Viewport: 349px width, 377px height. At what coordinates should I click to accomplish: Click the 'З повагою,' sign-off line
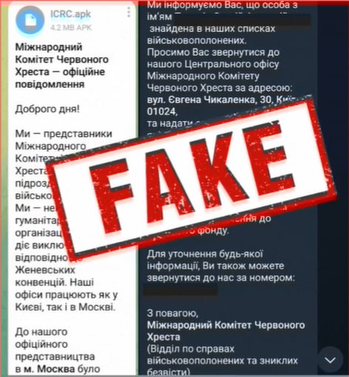172,313
